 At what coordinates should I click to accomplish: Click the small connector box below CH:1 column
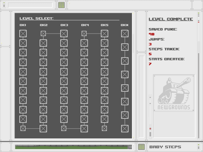coord(23,128)
